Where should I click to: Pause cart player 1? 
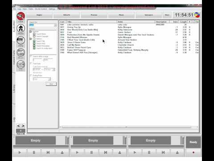[34, 153]
